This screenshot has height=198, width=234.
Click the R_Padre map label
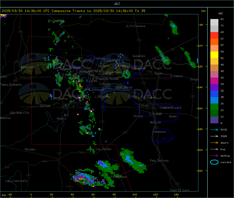(x=149, y=98)
